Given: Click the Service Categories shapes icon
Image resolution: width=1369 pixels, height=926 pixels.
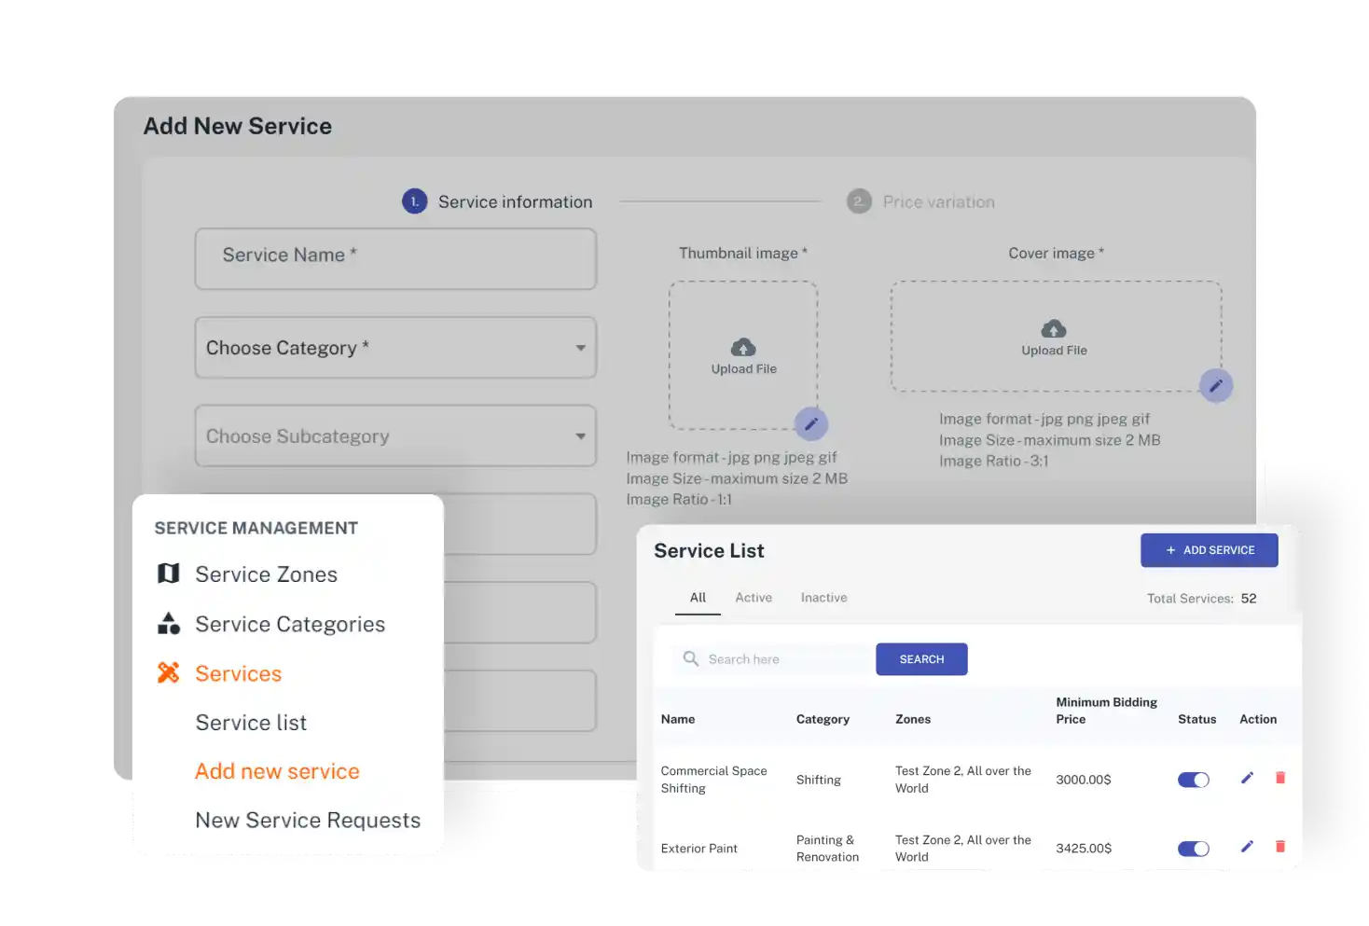Looking at the screenshot, I should coord(169,623).
